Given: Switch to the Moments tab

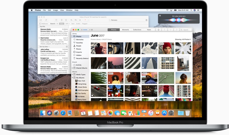Looking at the screenshot, I should point(125,30).
